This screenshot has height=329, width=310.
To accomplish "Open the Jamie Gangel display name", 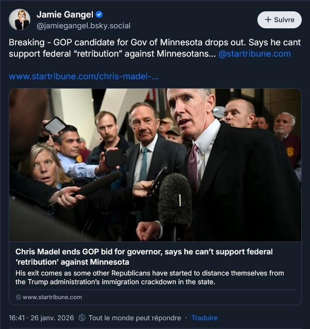I will coord(65,14).
